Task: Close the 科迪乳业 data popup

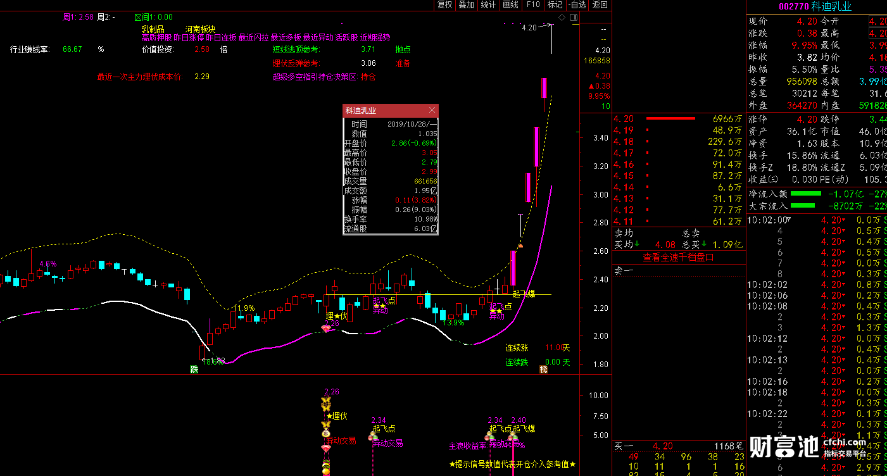Action: [432, 110]
